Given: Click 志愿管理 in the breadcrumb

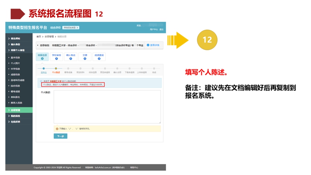Looking at the screenshot, I should tap(49, 37).
